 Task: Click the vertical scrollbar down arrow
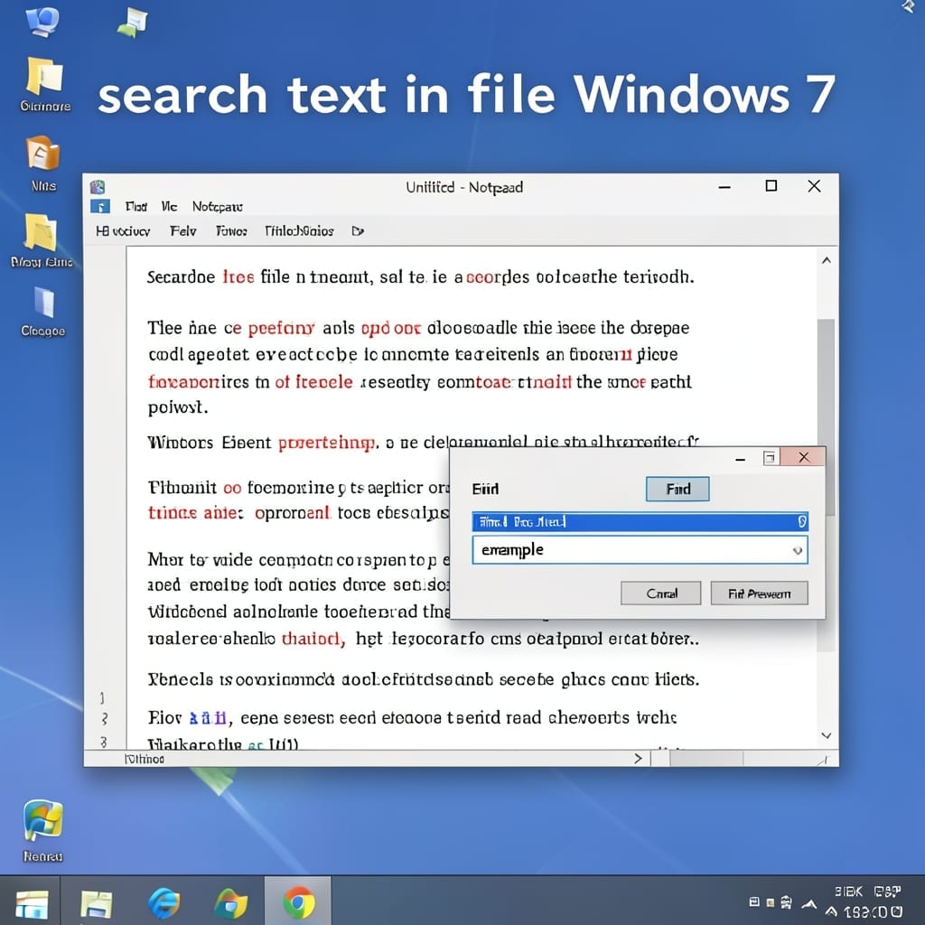pos(827,735)
